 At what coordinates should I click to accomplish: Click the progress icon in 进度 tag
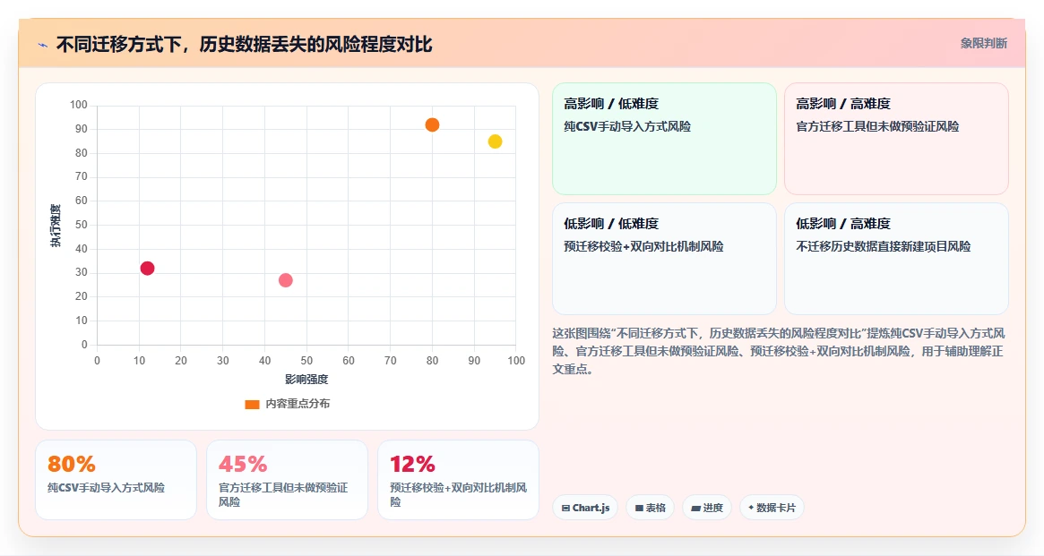pos(695,509)
